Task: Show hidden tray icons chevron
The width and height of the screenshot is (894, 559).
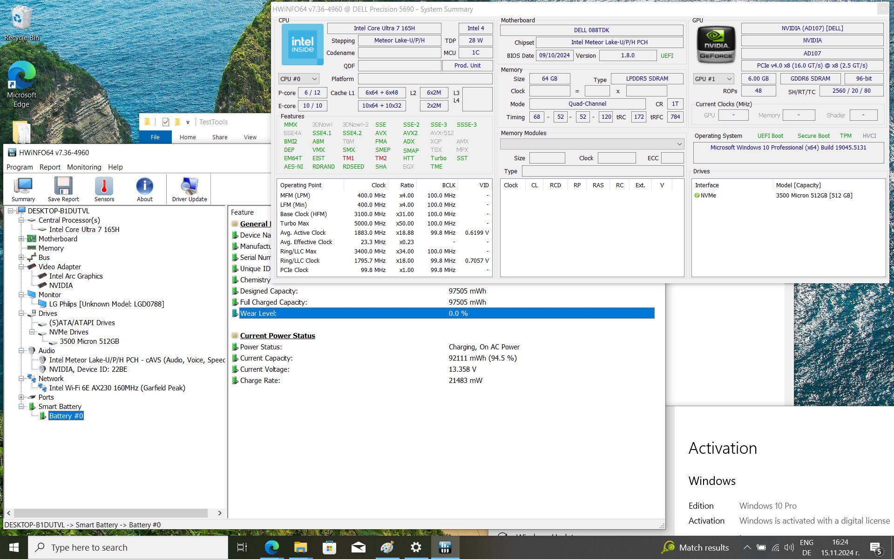Action: 747,548
